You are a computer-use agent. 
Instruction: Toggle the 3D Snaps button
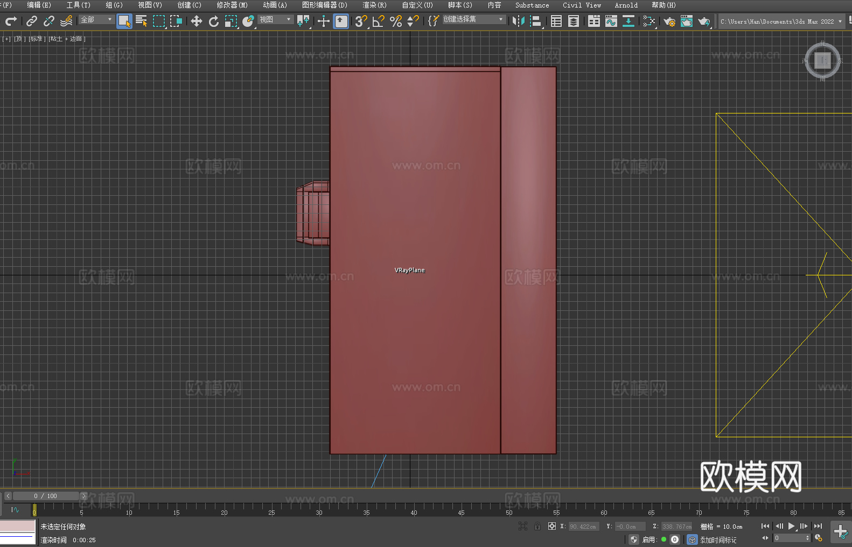361,22
